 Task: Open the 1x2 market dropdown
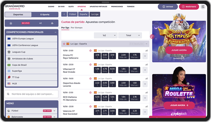(x=106, y=35)
